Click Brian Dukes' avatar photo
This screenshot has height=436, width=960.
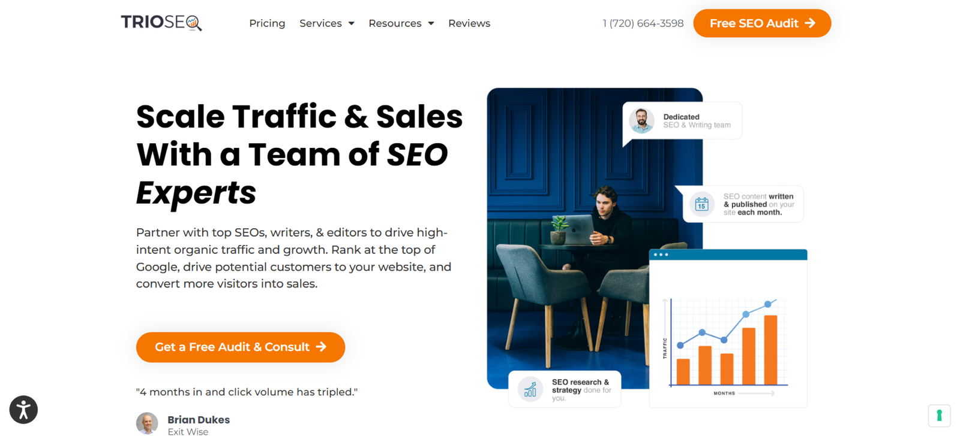147,423
